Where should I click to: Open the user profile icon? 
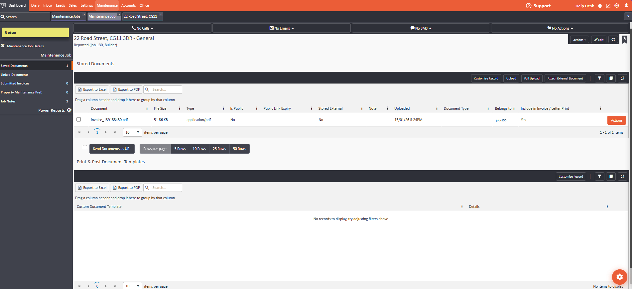tap(626, 6)
